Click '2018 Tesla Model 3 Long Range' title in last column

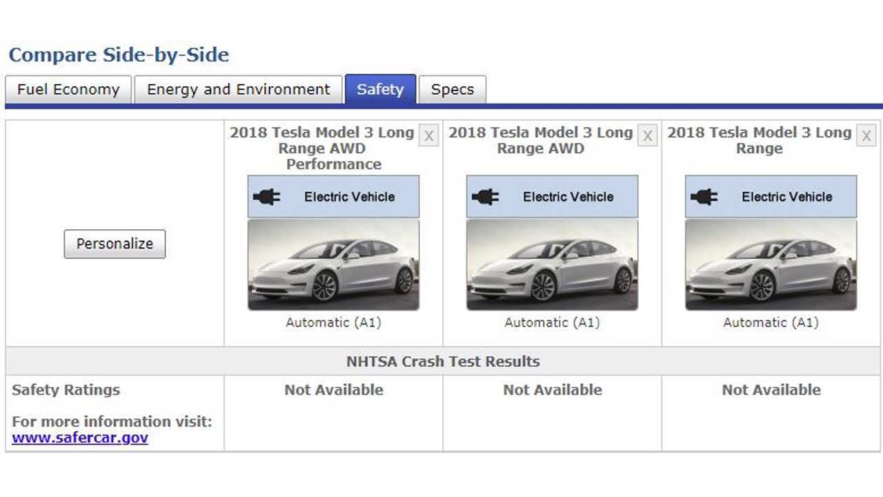point(760,140)
